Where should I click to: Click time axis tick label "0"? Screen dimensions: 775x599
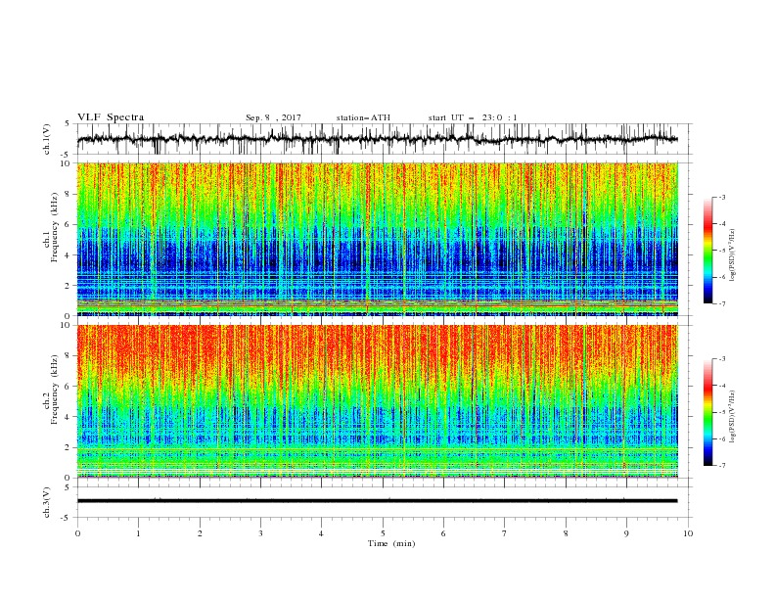point(77,533)
